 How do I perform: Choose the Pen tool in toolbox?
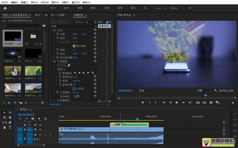pos(10,122)
